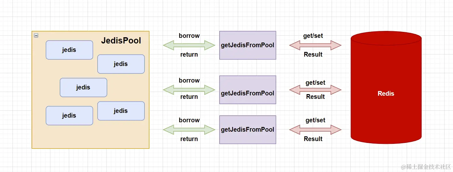Select the middle green borrow/return double arrow
This screenshot has width=453, height=172.
[x=189, y=90]
